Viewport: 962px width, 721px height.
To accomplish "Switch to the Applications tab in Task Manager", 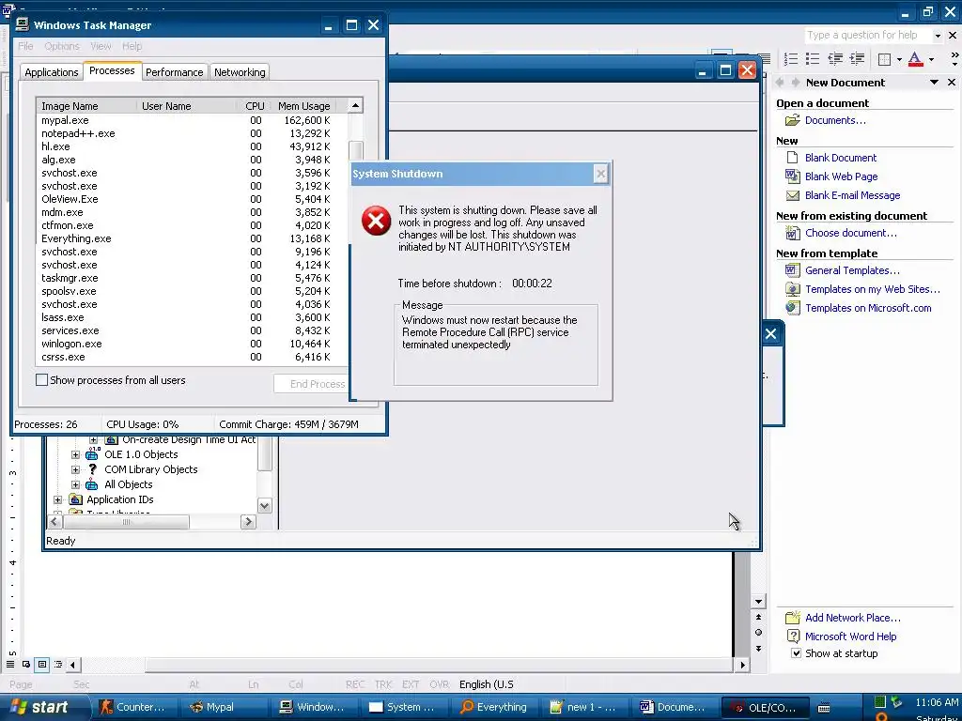I will (x=52, y=72).
